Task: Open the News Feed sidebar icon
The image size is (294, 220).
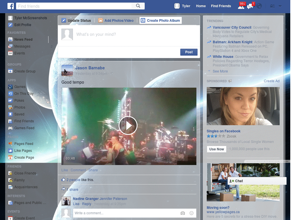Action: [x=10, y=39]
